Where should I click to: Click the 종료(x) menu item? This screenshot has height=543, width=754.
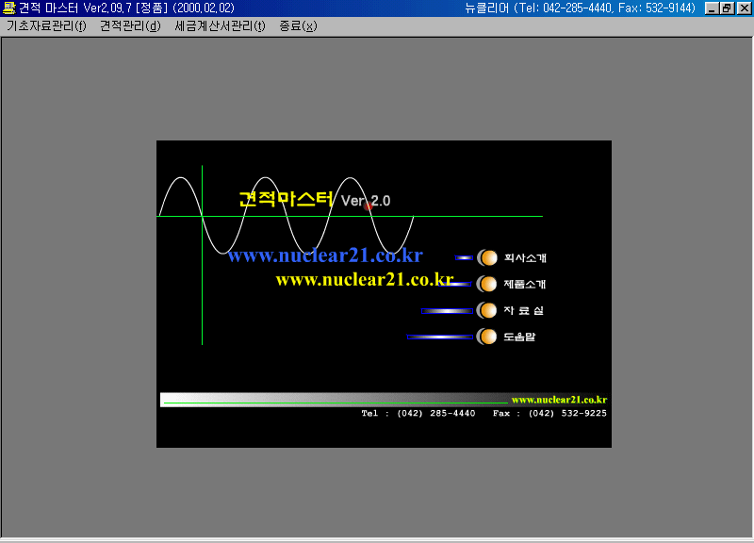coord(298,26)
